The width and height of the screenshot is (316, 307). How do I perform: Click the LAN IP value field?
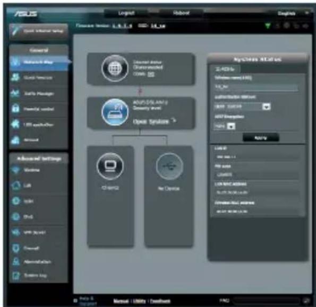point(257,157)
